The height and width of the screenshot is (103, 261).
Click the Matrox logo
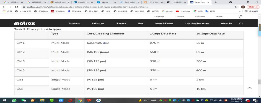[24, 23]
